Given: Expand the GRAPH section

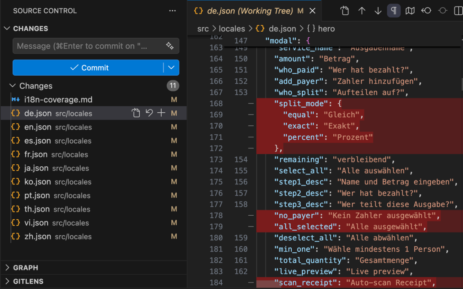Looking at the screenshot, I should point(93,267).
